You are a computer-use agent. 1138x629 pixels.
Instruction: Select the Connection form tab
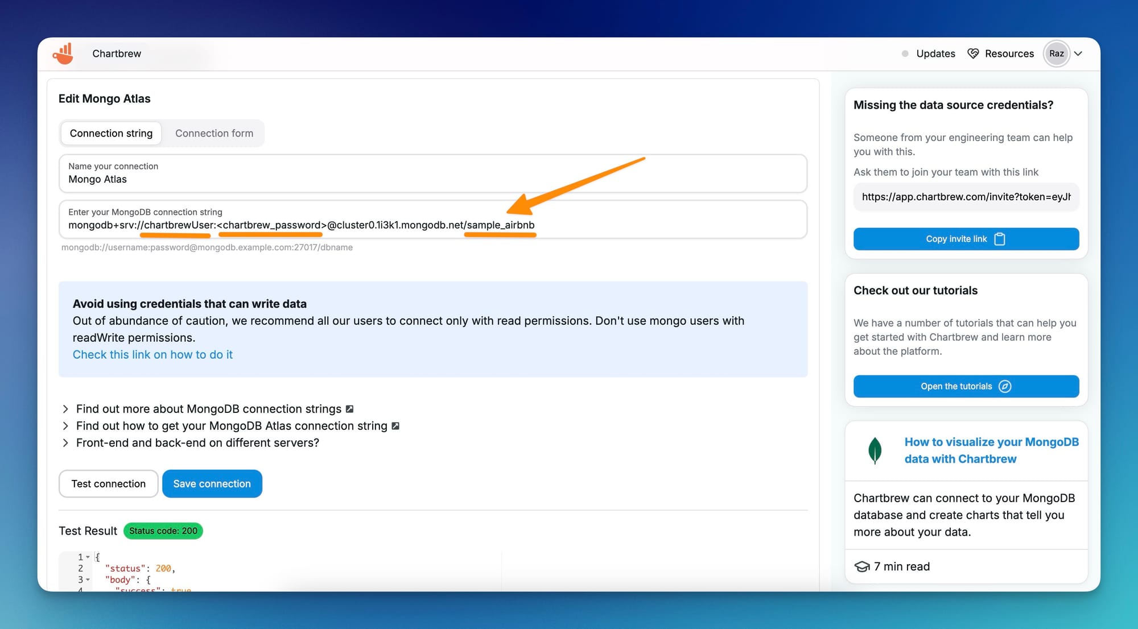[x=214, y=133]
